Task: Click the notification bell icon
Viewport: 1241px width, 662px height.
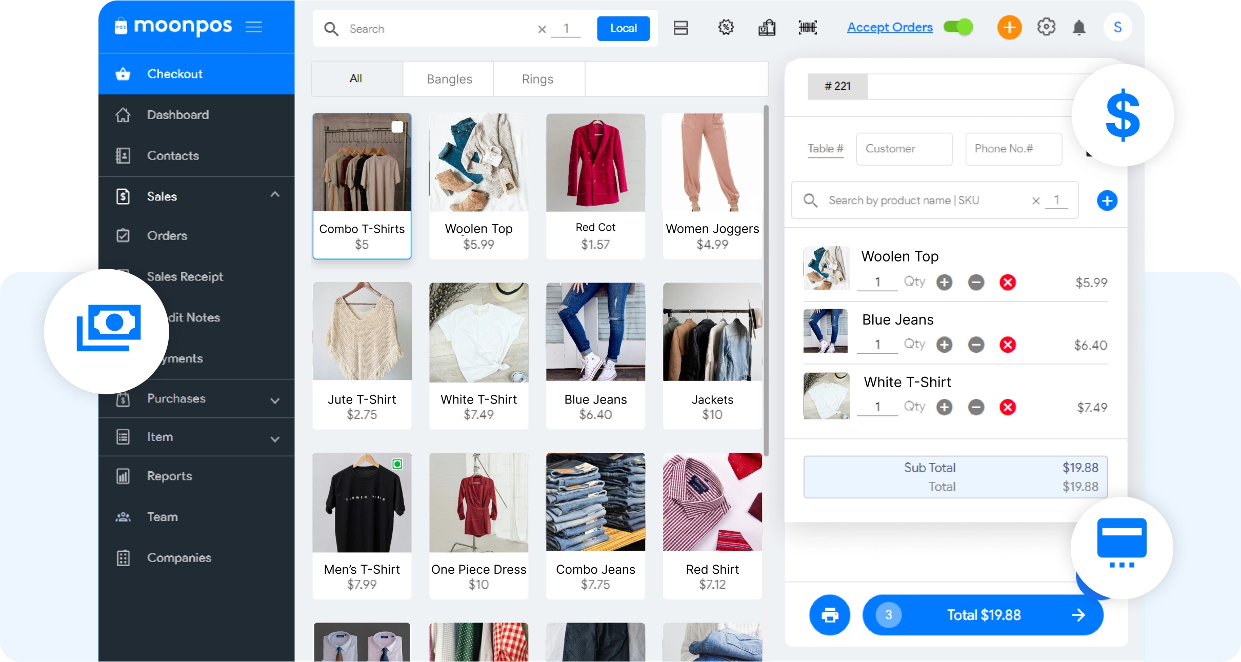Action: [x=1079, y=28]
